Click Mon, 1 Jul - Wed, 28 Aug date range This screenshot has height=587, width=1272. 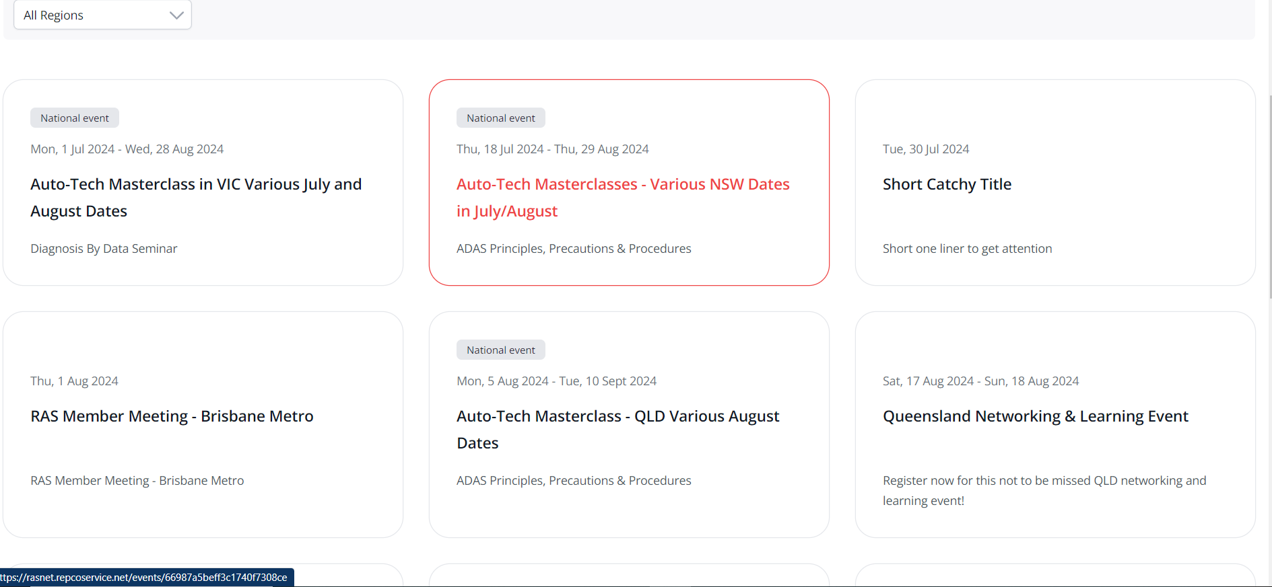click(127, 149)
